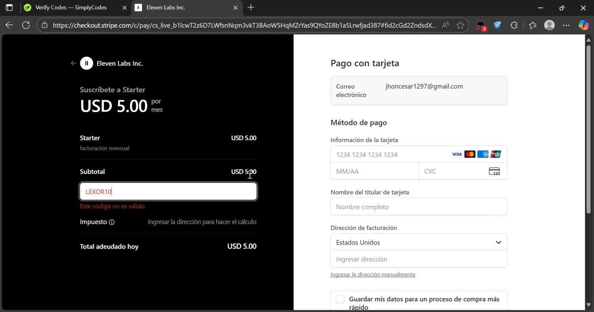Click Ingresar la dirección manualmente link

[x=373, y=274]
